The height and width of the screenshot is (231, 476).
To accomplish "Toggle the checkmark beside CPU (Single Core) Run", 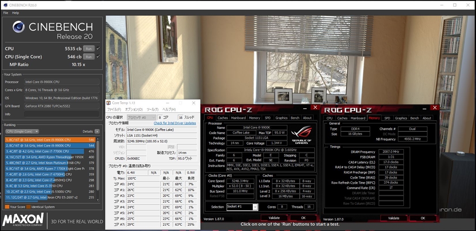I will click(98, 57).
